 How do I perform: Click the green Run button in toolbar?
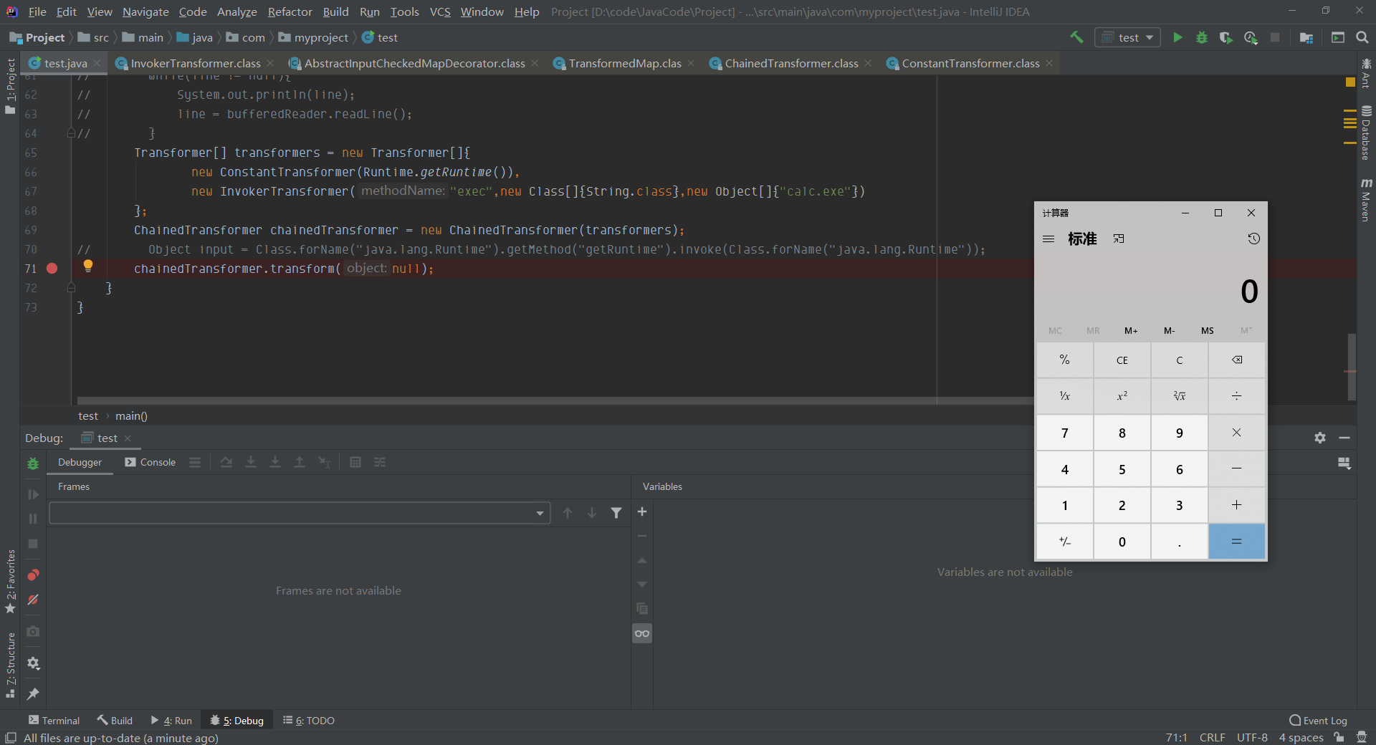click(1177, 37)
